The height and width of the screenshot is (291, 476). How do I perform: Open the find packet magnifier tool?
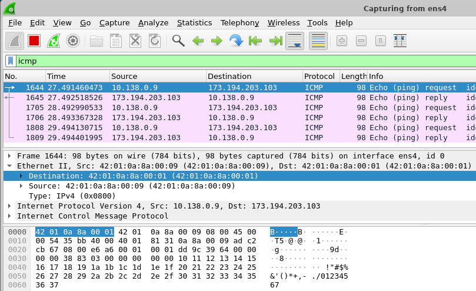click(178, 41)
